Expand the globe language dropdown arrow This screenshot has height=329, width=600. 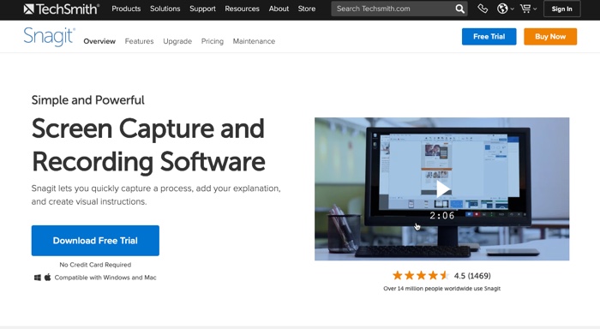tap(512, 9)
